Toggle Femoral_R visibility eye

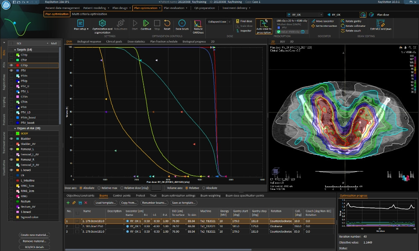(11, 159)
